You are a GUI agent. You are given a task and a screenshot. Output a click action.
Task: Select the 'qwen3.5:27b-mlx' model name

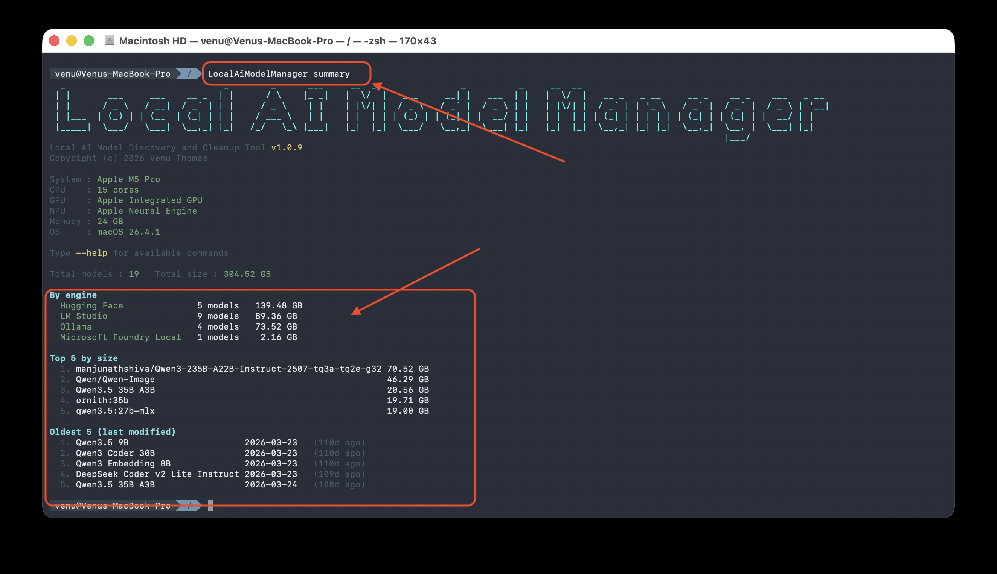pyautogui.click(x=115, y=411)
